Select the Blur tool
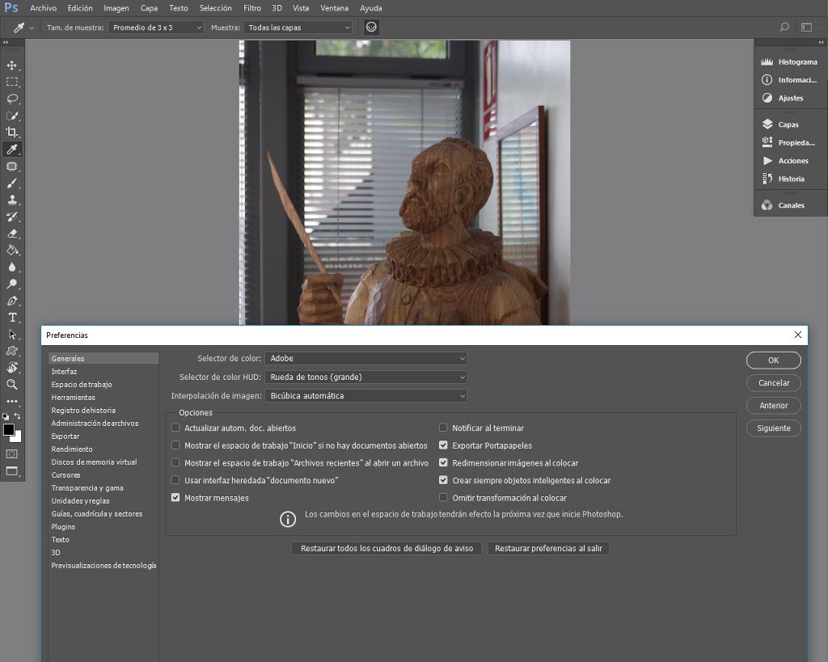Viewport: 828px width, 662px height. tap(11, 267)
